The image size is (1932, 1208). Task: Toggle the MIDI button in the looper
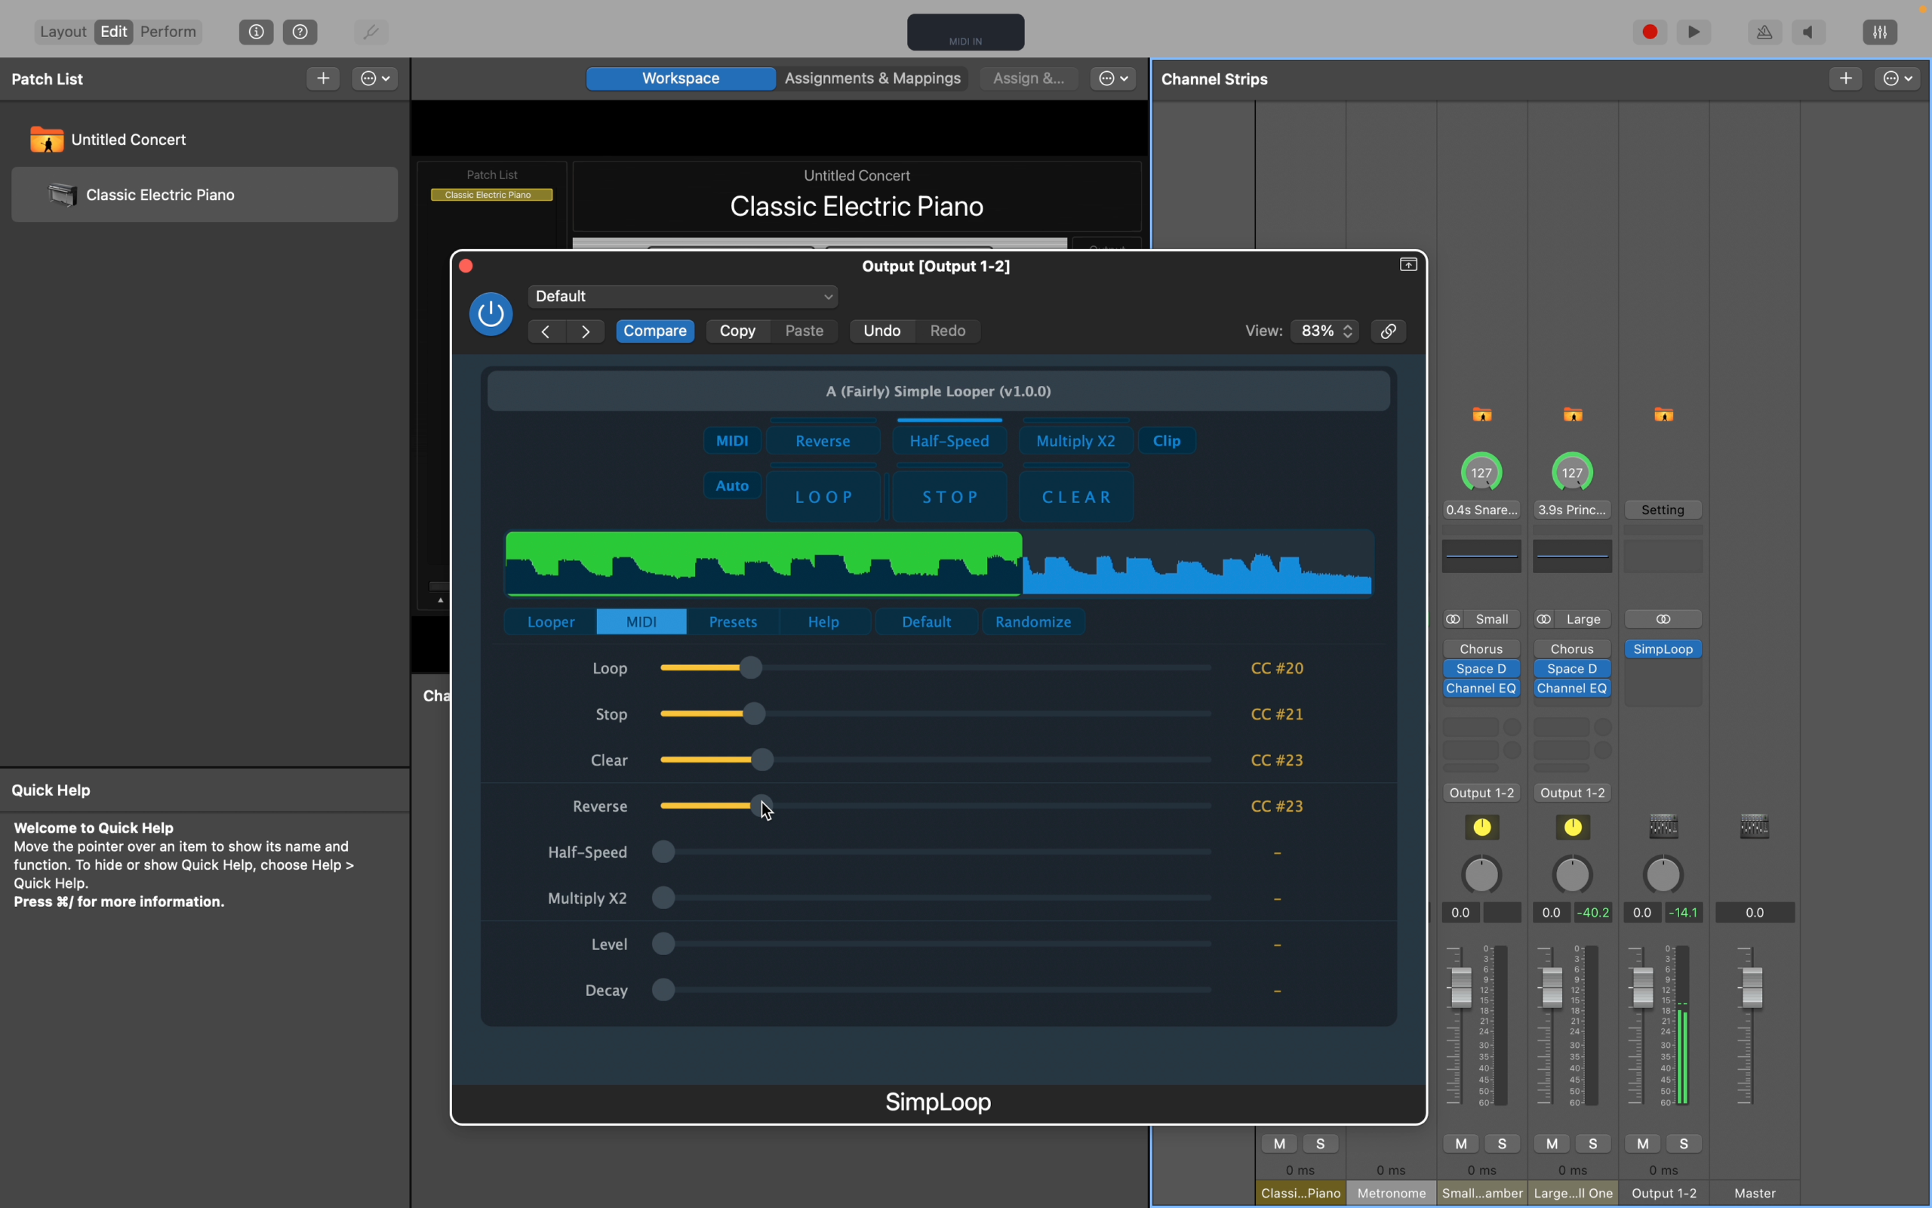(x=732, y=441)
